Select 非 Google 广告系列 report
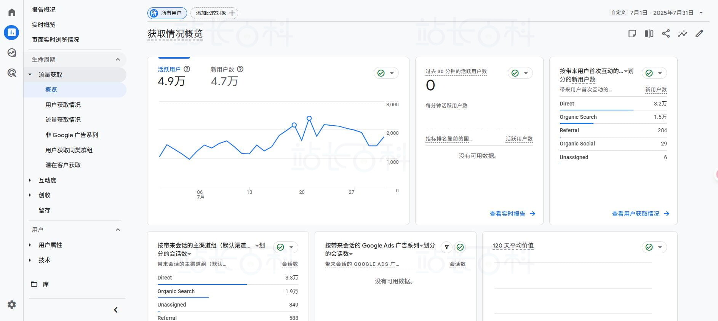 click(72, 135)
